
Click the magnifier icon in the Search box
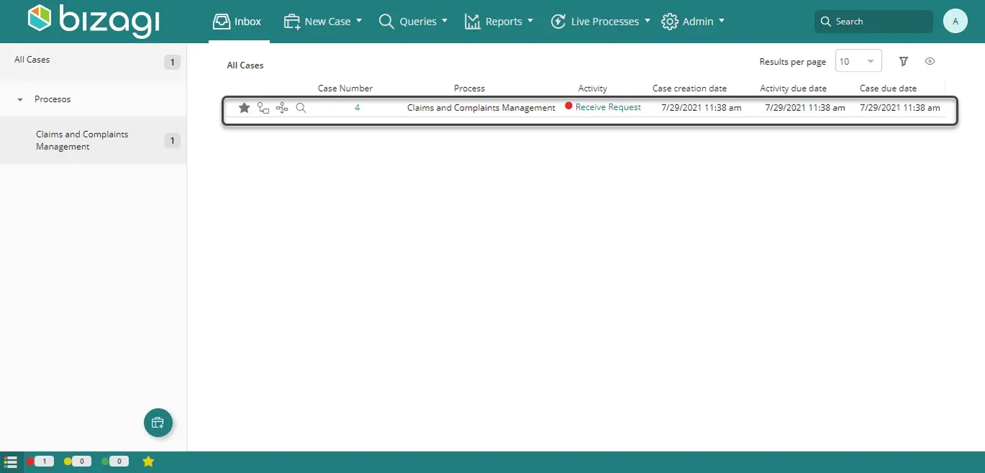coord(826,22)
